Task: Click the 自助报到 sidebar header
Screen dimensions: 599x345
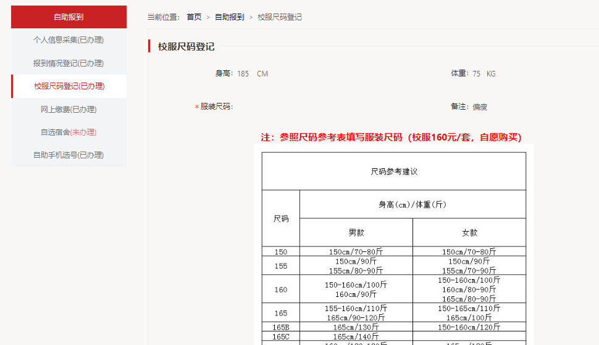Action: pyautogui.click(x=69, y=17)
